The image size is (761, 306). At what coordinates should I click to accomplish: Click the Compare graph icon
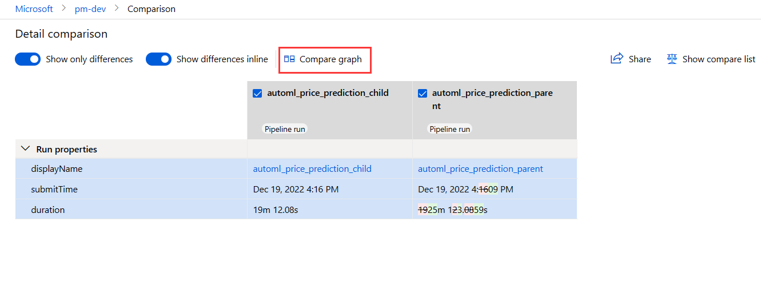289,59
